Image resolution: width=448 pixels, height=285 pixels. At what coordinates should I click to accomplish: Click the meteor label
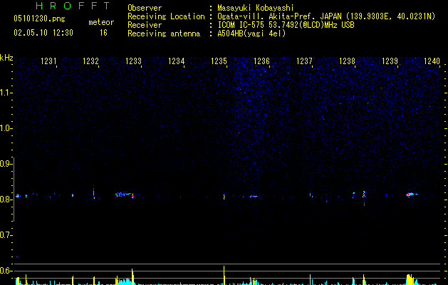pos(101,22)
